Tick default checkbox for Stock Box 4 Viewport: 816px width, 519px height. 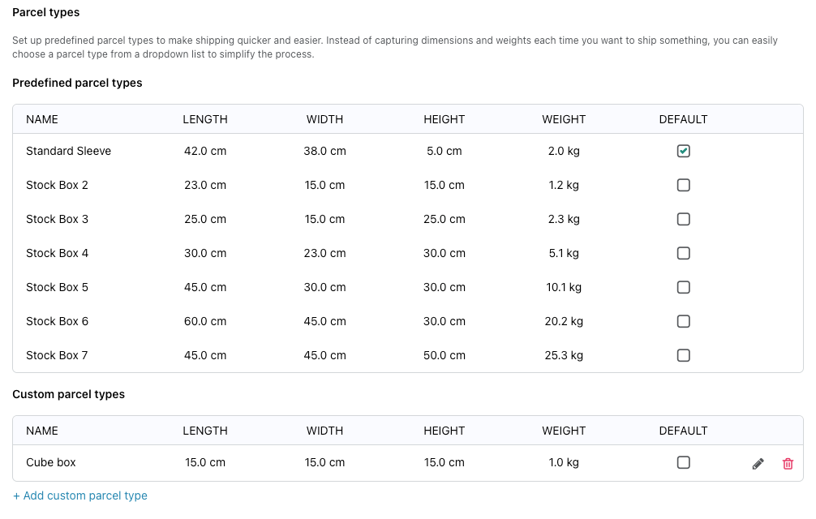tap(683, 253)
